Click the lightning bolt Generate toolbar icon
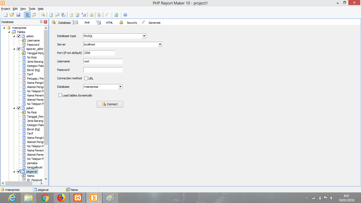The image size is (361, 203). (x=107, y=15)
